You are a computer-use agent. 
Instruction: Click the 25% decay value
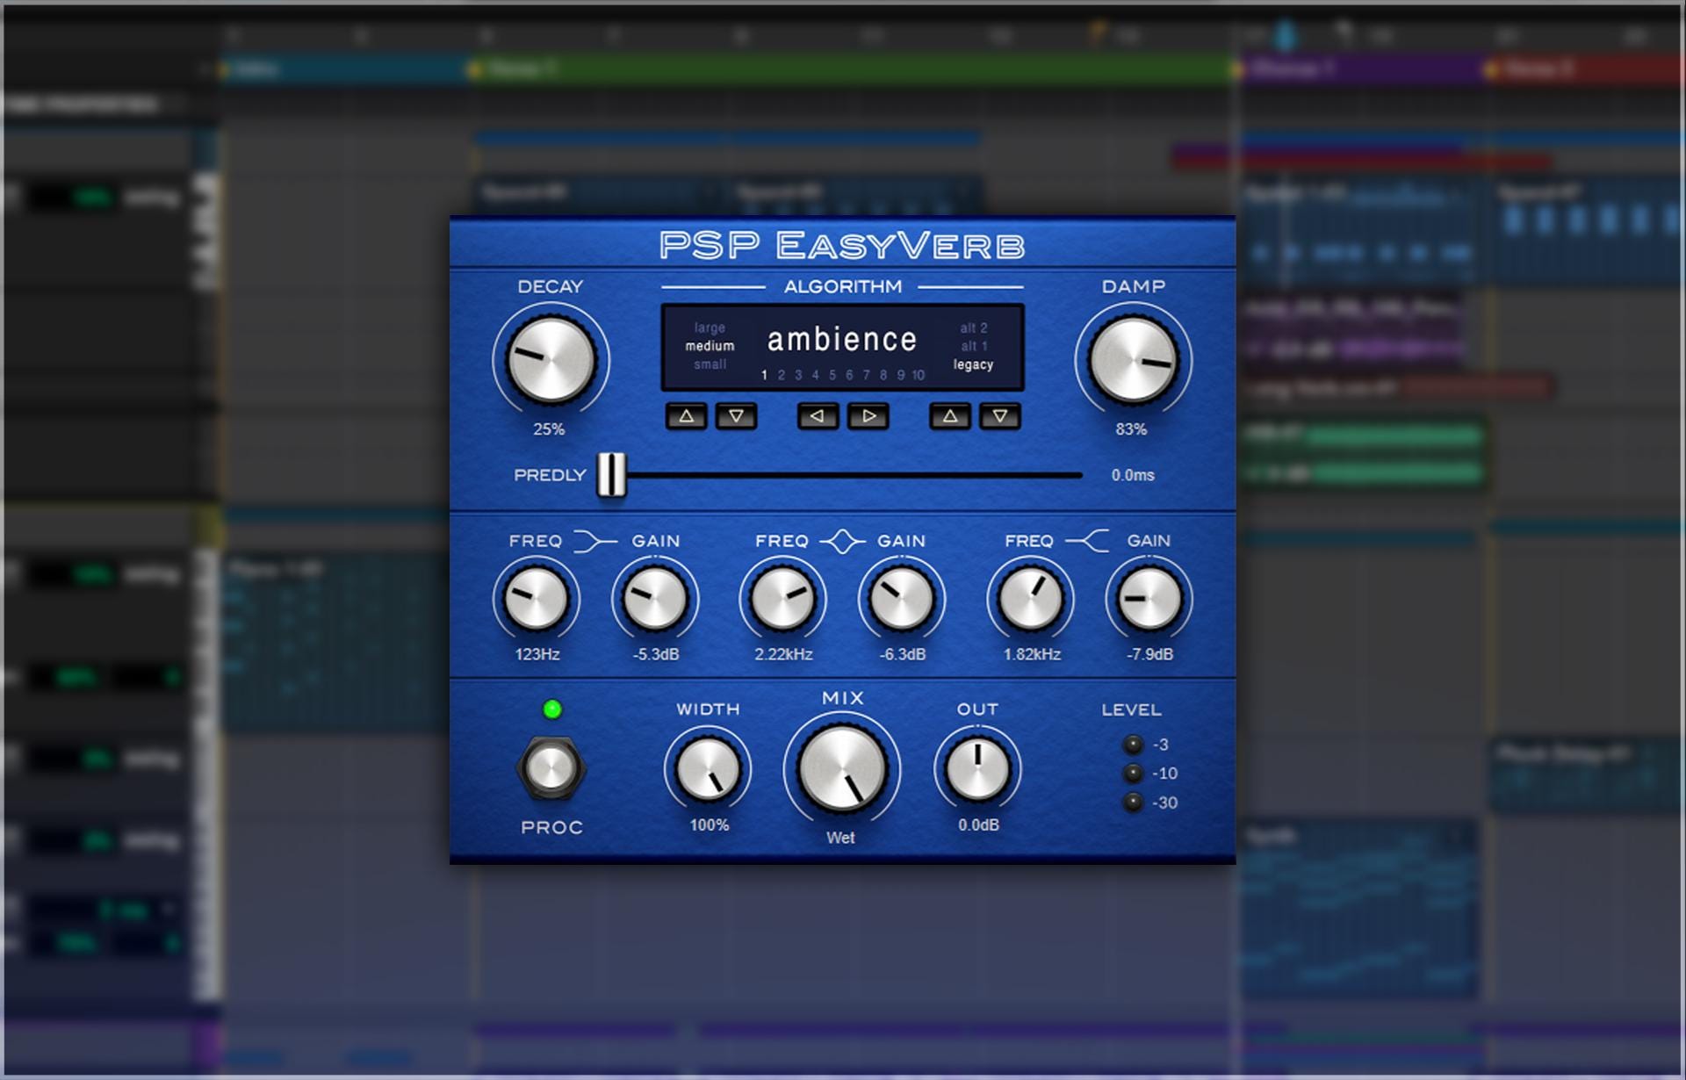[x=549, y=429]
